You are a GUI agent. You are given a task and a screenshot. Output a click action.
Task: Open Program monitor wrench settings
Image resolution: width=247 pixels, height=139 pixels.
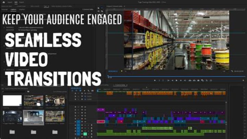[x=232, y=71]
